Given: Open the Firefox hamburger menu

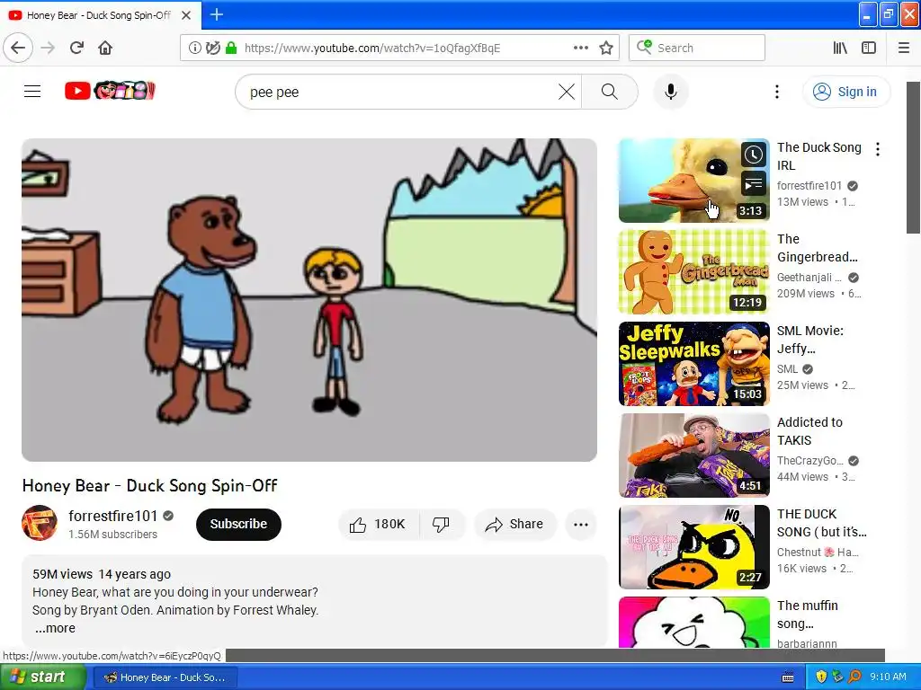Looking at the screenshot, I should pyautogui.click(x=904, y=49).
